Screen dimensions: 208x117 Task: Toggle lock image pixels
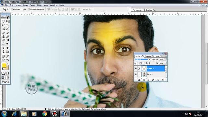pos(144,63)
